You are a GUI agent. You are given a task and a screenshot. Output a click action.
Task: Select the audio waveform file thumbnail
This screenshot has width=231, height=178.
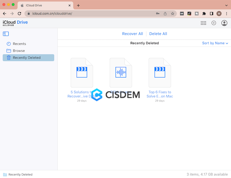click(x=121, y=73)
